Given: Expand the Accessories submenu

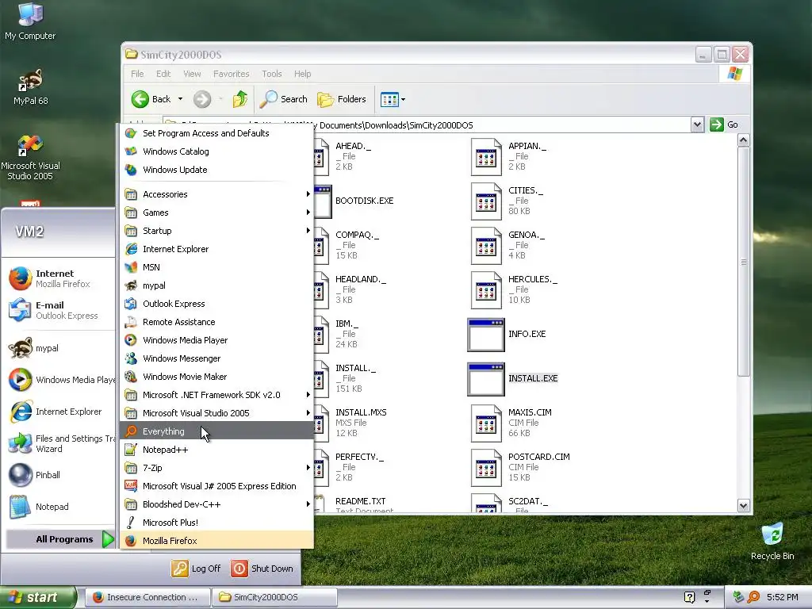Looking at the screenshot, I should coord(216,194).
